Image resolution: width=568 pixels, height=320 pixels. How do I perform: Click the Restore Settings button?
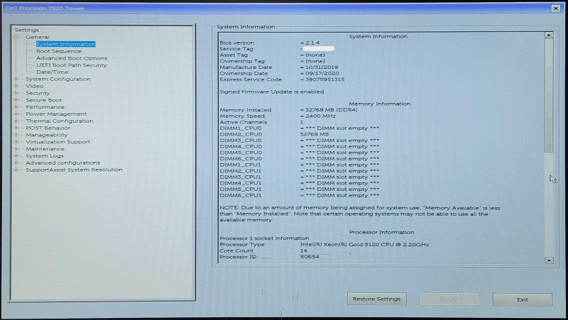377,299
